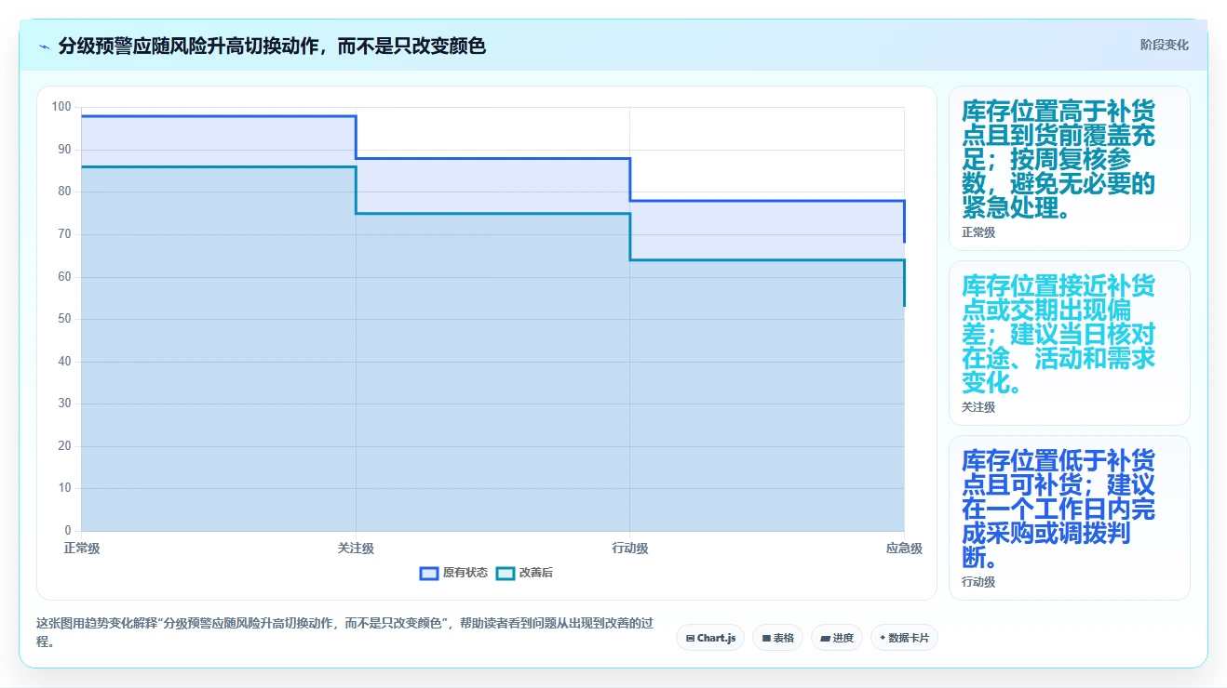1227x688 pixels.
Task: Open the 行动级 status card
Action: 1070,518
